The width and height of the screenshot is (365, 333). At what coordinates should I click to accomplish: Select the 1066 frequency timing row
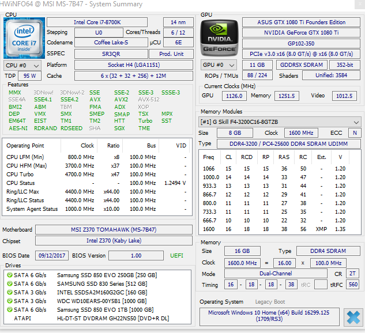(x=279, y=169)
